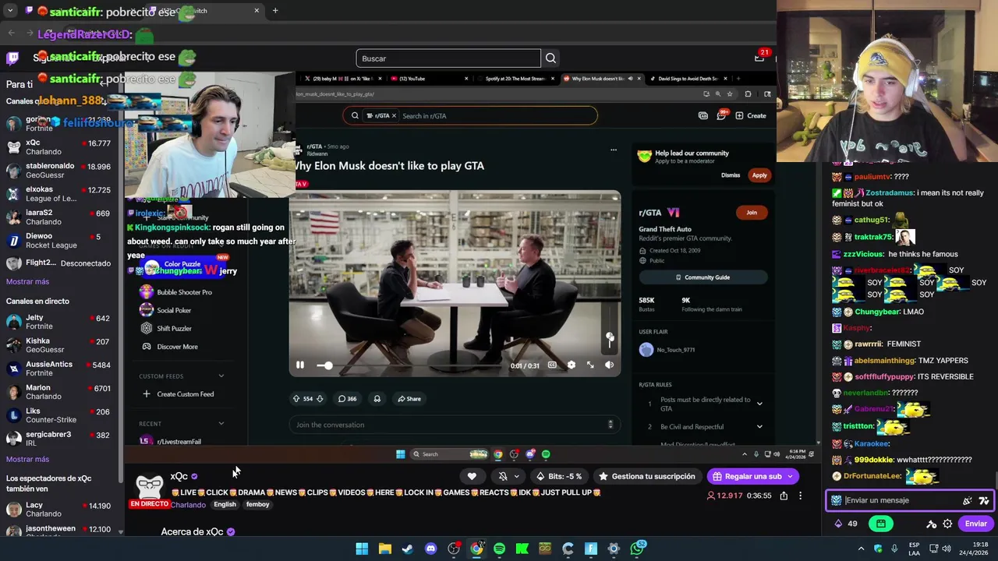Click the Twitch search magnifier button

550,58
